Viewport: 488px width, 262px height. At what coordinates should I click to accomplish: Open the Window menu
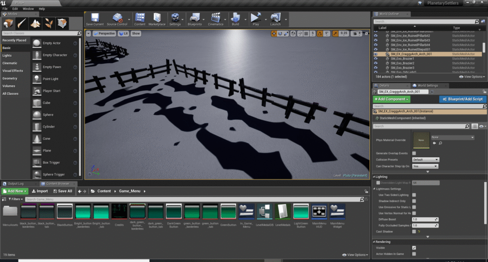pos(28,9)
